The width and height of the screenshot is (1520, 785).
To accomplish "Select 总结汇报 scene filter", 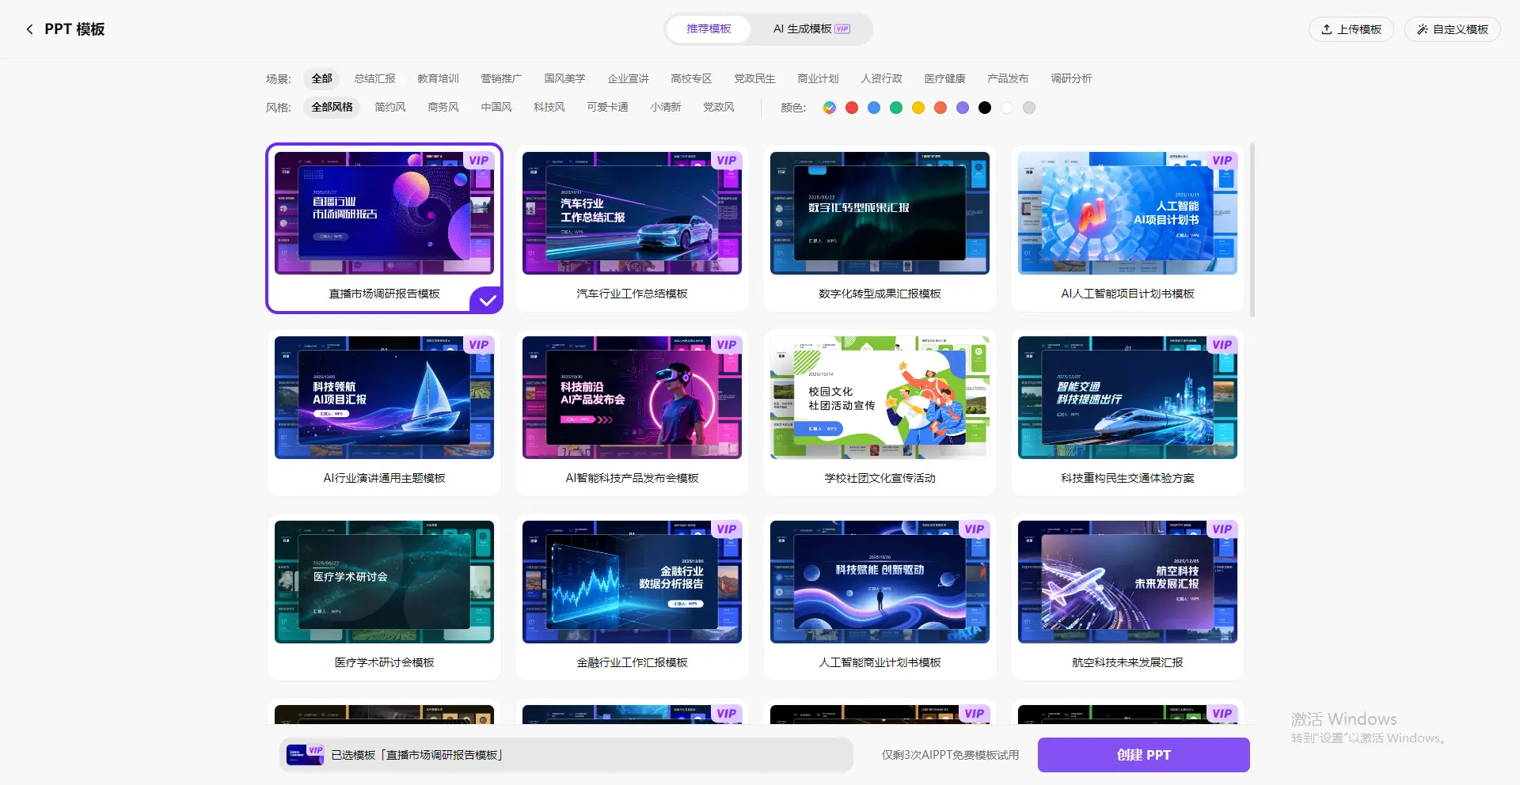I will click(x=374, y=78).
